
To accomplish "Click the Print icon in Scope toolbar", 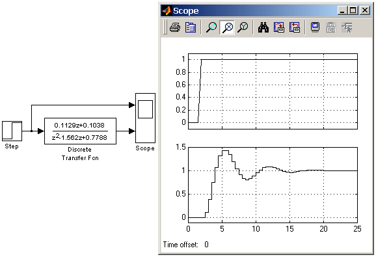I will pos(175,27).
